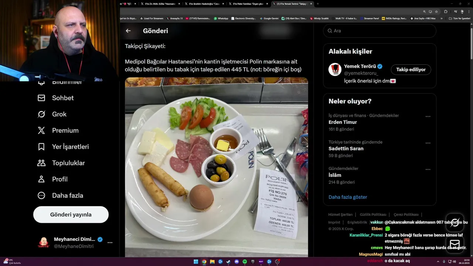Open the floating Grok button
Image resolution: width=473 pixels, height=266 pixels.
click(x=455, y=222)
